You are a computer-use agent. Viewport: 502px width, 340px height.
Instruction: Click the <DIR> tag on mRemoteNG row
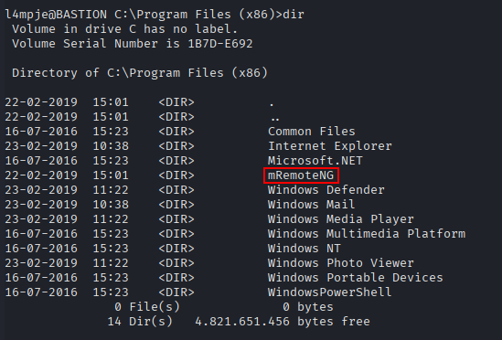(176, 175)
